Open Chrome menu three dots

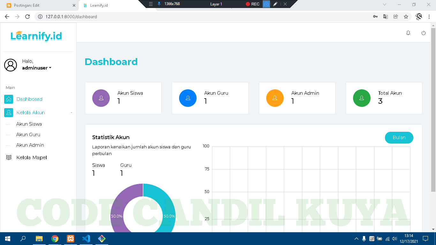tap(430, 17)
